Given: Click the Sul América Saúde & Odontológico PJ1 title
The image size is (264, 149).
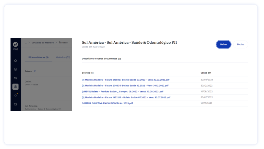Looking at the screenshot, I should 129,42.
